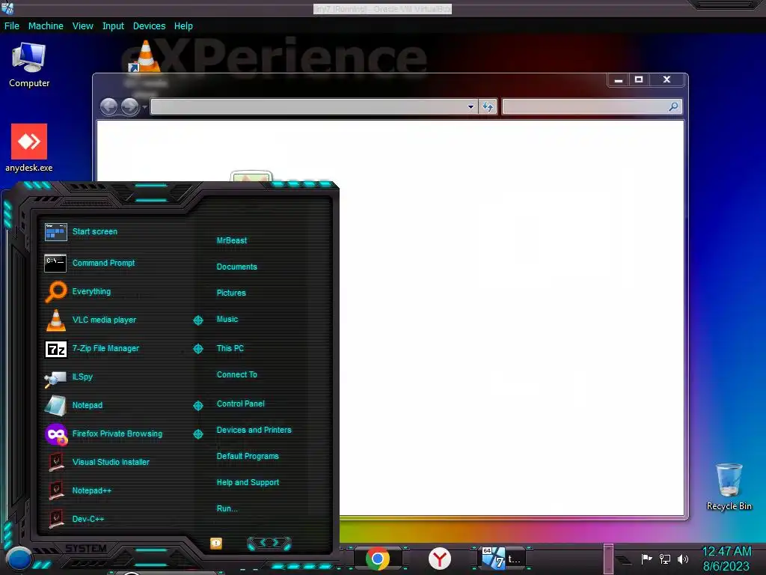This screenshot has height=575, width=766.
Task: Open Yandex browser from the taskbar
Action: 440,559
